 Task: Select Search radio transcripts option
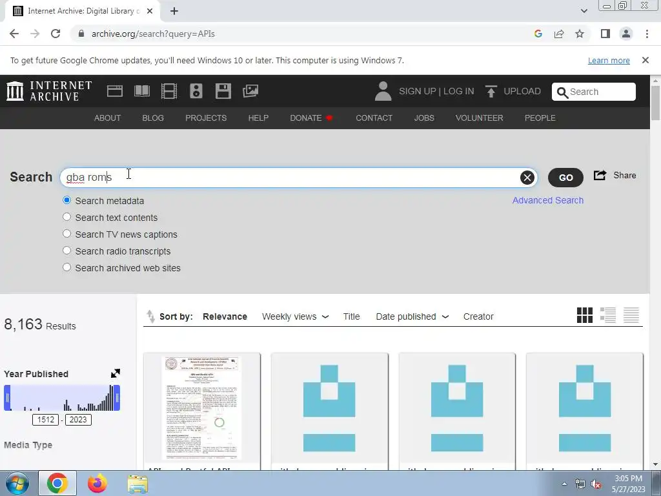(x=66, y=251)
